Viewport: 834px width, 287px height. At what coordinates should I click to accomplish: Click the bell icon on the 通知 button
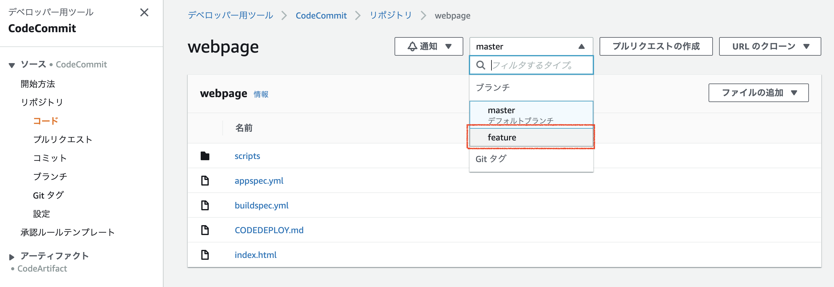[412, 46]
